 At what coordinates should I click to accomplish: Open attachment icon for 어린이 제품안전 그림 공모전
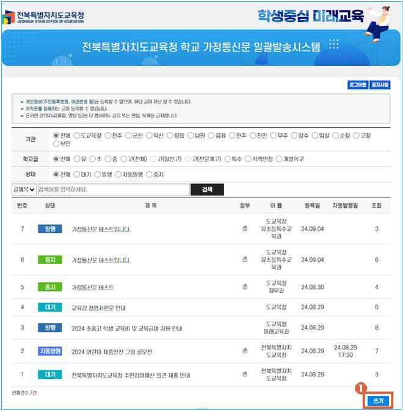245,351
